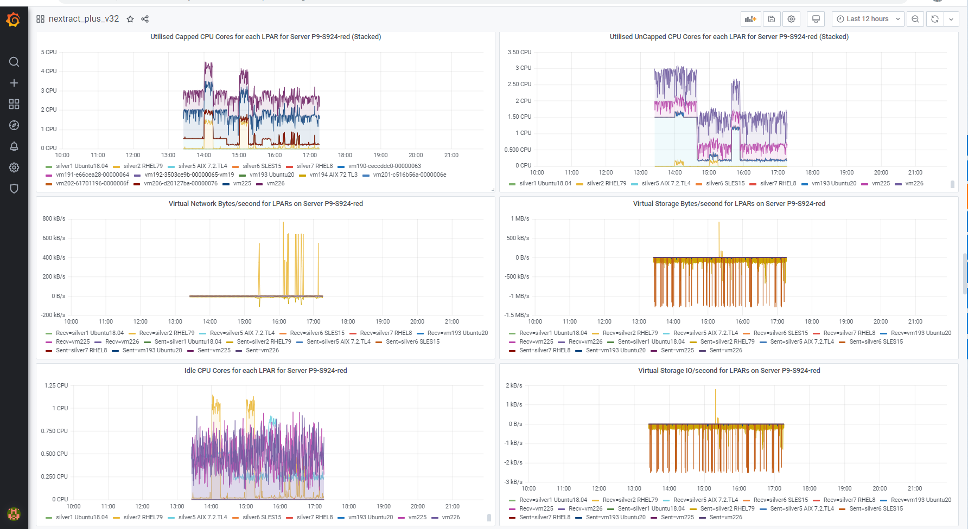Open Virtual Network Bytes/second panel title menu
The image size is (968, 529).
click(x=265, y=204)
